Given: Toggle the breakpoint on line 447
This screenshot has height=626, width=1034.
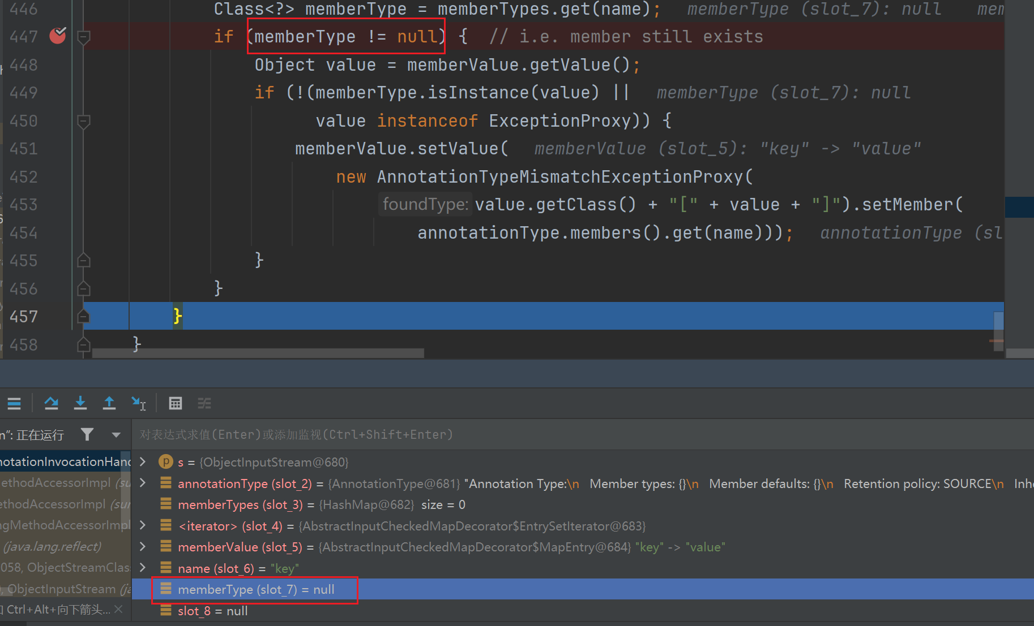Looking at the screenshot, I should click(x=58, y=36).
